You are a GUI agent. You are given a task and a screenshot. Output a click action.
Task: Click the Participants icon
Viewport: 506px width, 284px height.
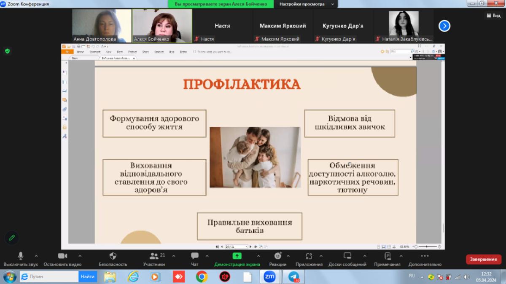(154, 256)
